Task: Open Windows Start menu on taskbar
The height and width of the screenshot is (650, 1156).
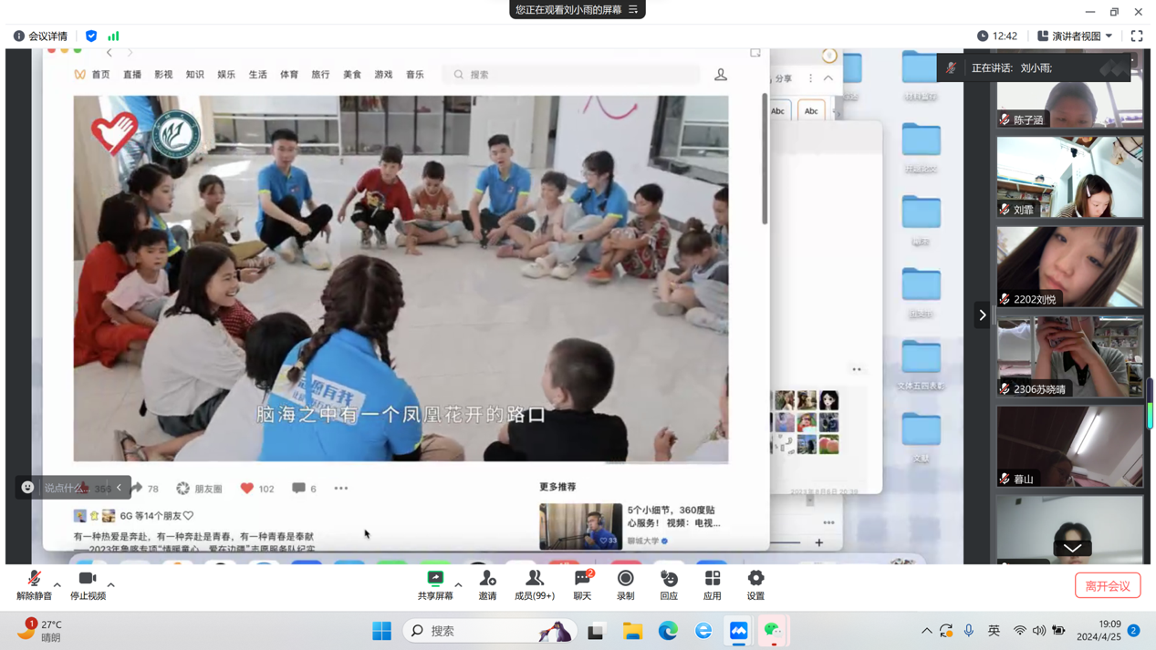Action: tap(381, 631)
